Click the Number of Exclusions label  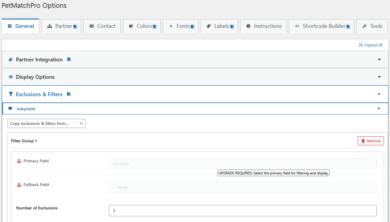(x=37, y=208)
